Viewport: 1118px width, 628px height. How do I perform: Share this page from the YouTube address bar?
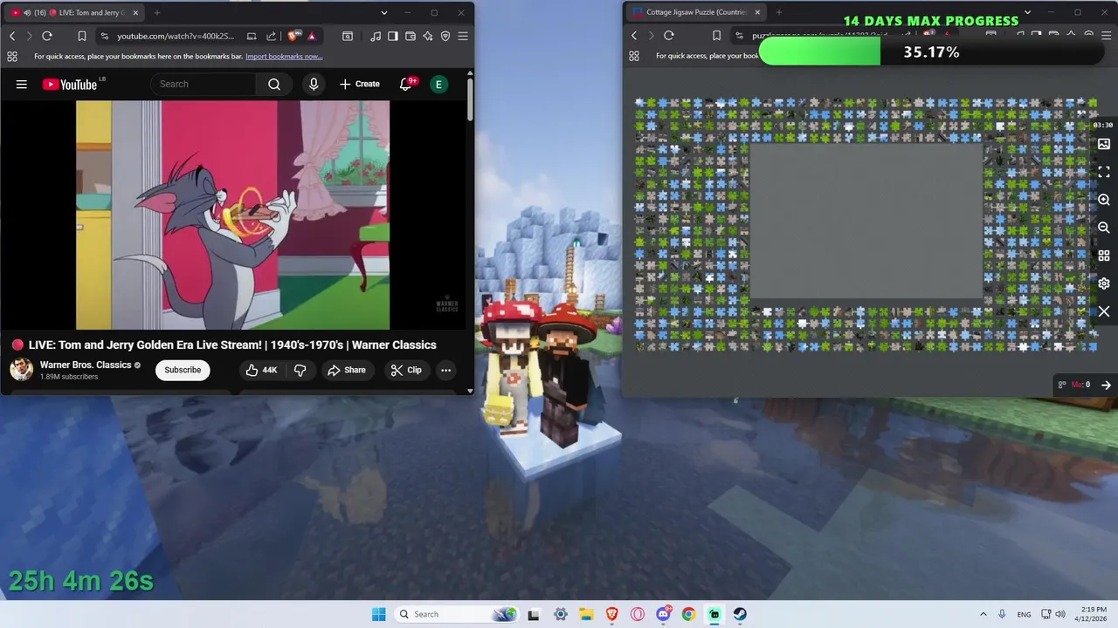pos(271,36)
